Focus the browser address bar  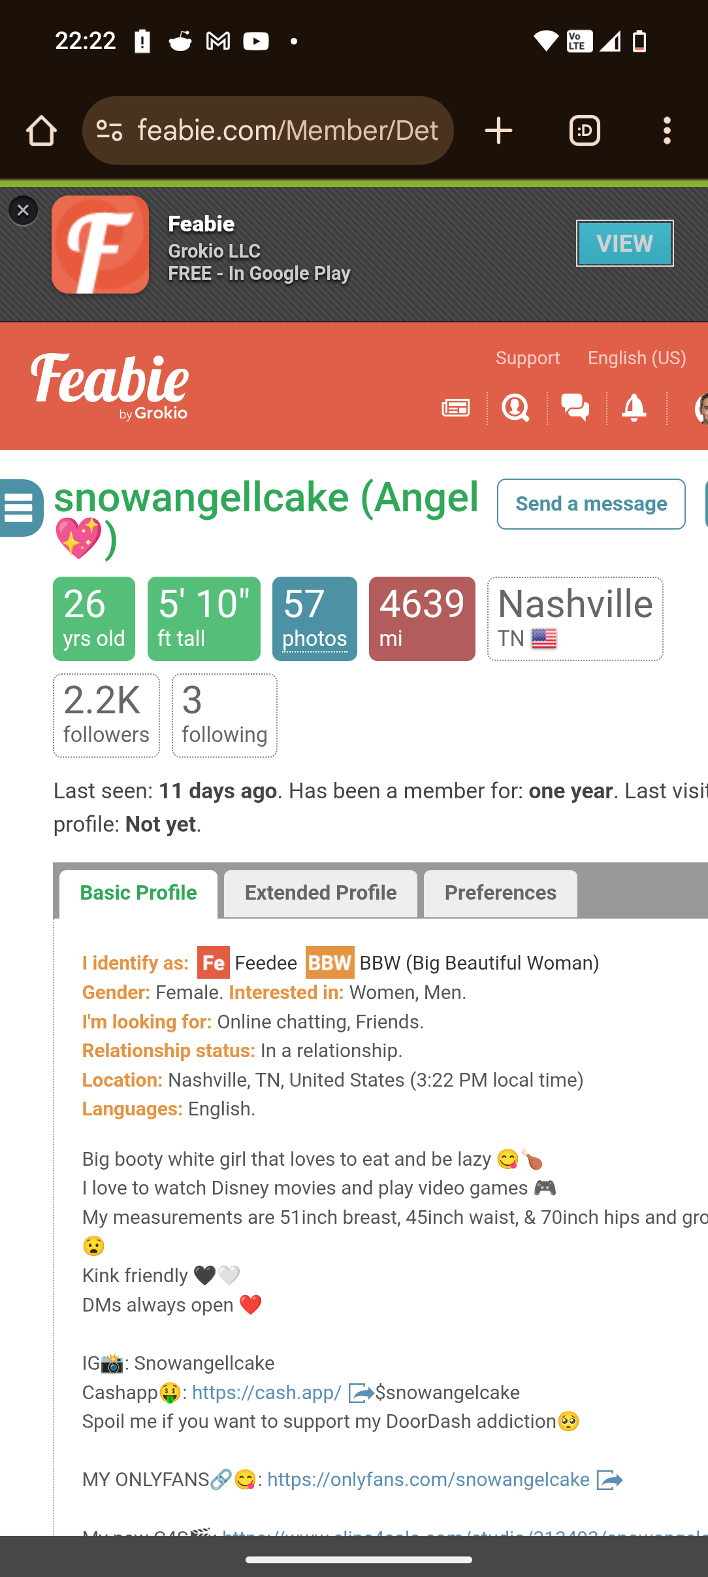click(287, 131)
